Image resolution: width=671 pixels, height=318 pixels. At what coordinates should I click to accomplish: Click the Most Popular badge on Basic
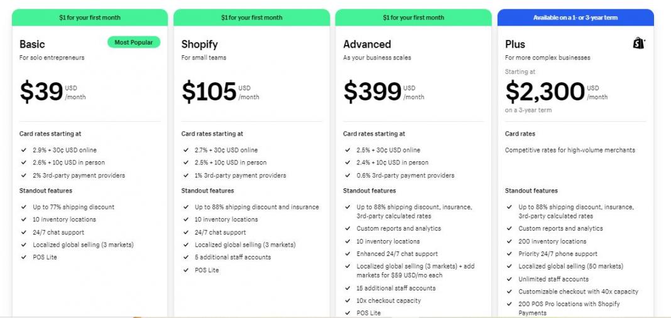pyautogui.click(x=134, y=42)
